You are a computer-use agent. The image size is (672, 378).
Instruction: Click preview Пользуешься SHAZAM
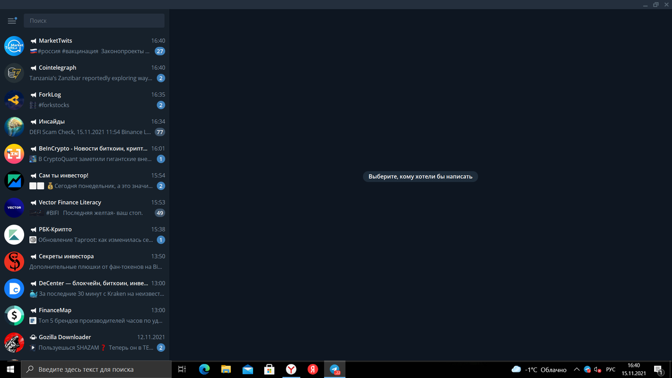(x=95, y=347)
